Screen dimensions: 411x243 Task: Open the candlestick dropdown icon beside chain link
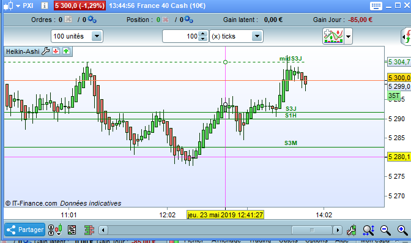(59, 230)
